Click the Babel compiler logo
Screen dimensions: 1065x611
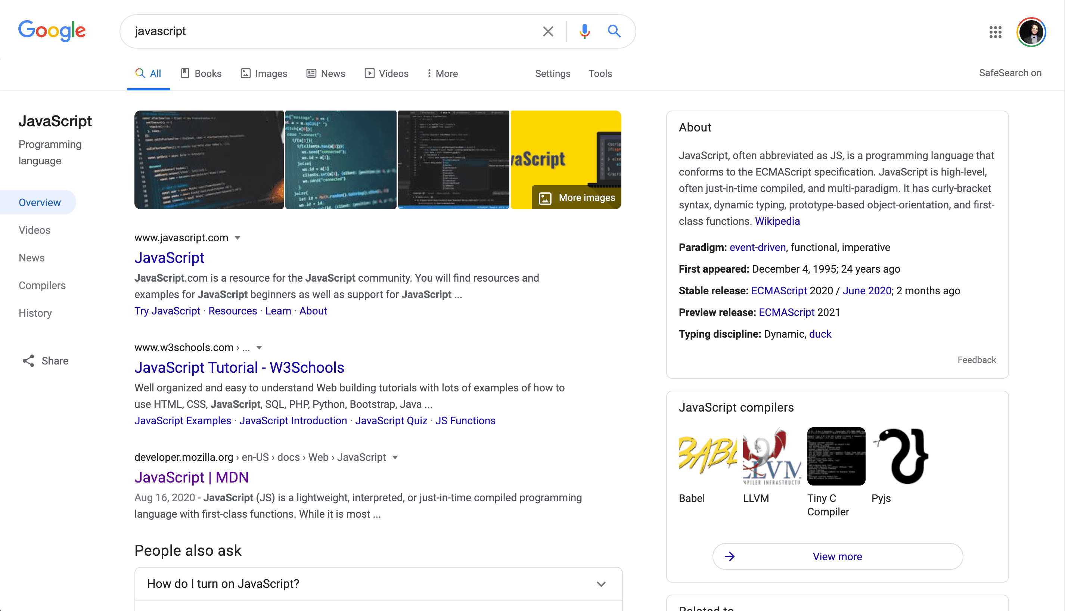(x=708, y=456)
